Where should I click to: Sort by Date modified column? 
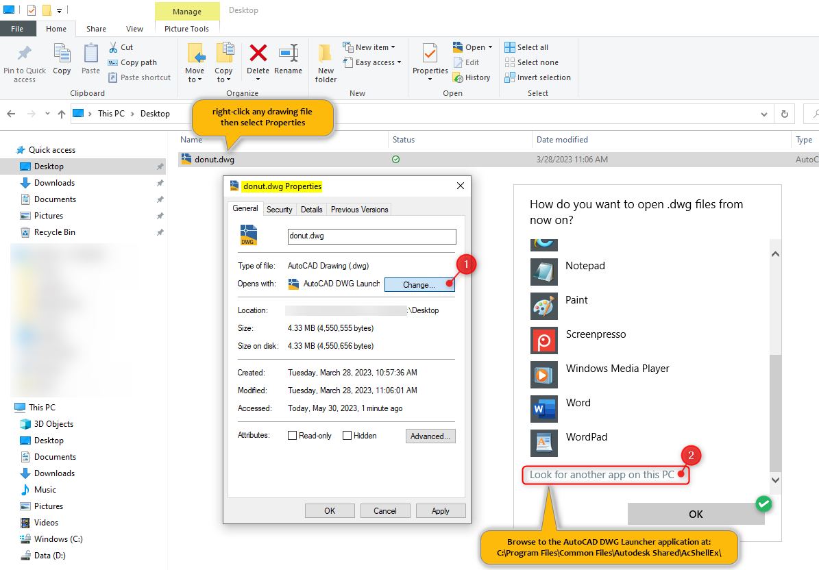point(562,140)
